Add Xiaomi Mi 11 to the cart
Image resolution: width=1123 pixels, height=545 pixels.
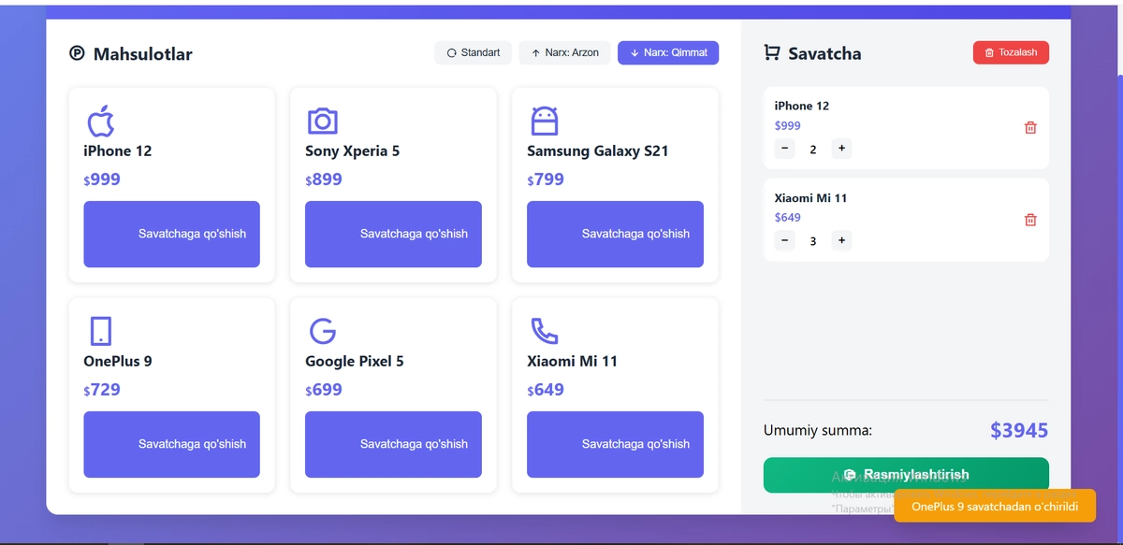click(x=615, y=444)
